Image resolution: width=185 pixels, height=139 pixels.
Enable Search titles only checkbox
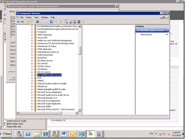pyautogui.click(x=5, y=127)
